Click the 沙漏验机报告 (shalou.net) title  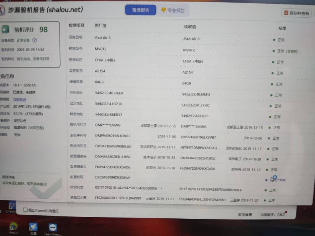[x=46, y=10]
